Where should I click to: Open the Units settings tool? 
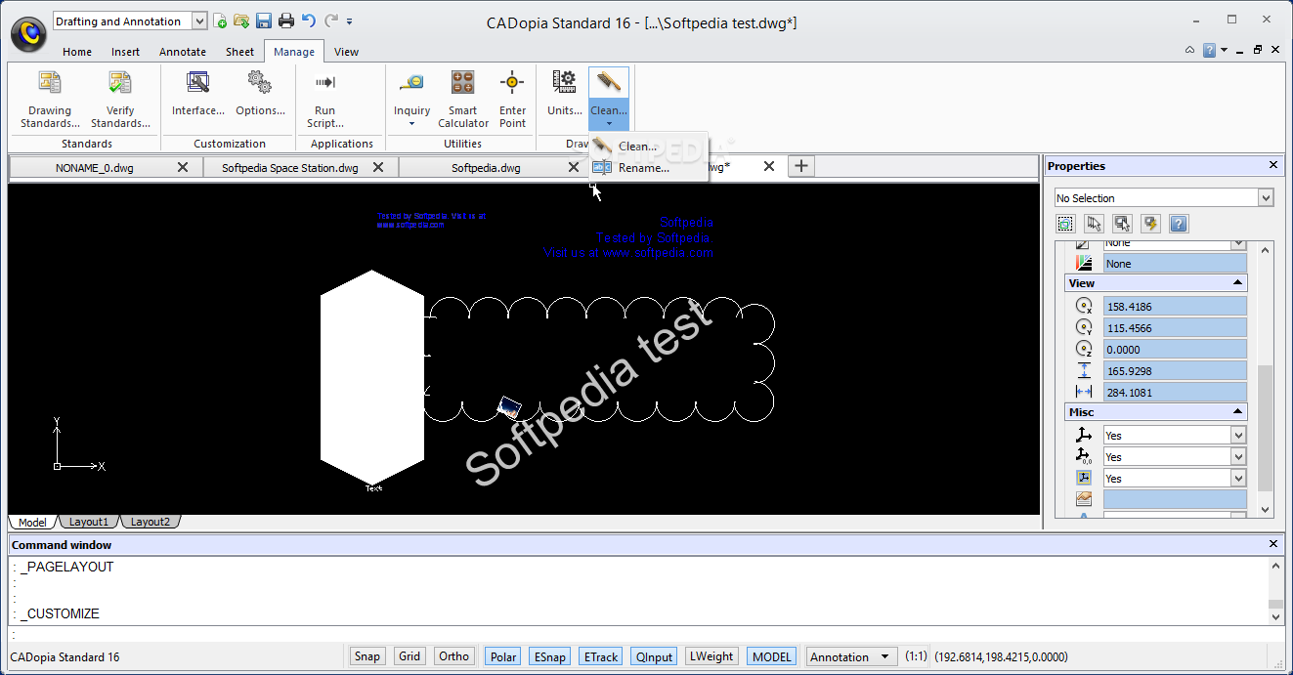(x=564, y=93)
